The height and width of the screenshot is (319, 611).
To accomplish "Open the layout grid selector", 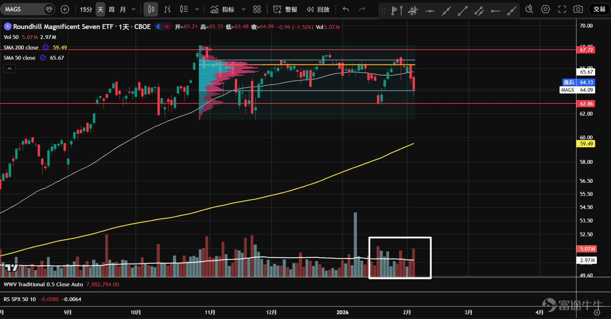I will [x=257, y=9].
